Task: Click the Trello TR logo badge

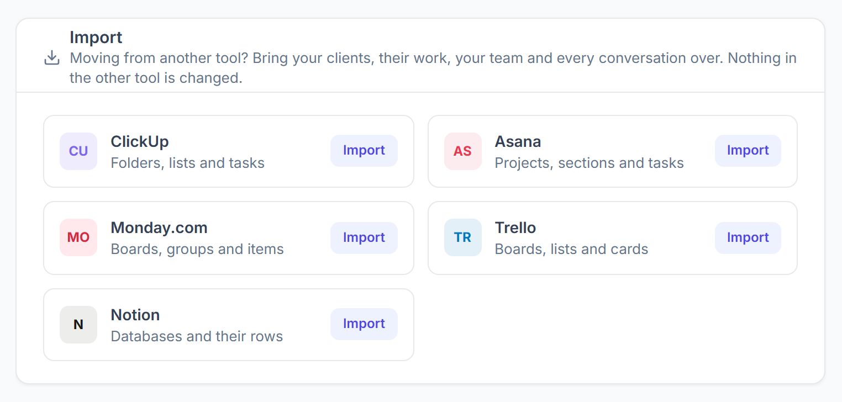Action: [463, 237]
